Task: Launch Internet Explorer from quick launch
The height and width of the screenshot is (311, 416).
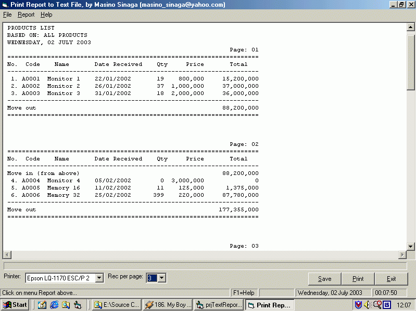Action: coord(54,305)
